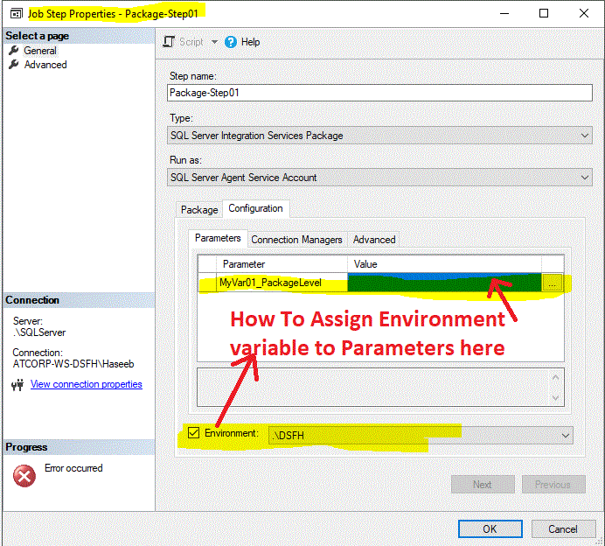Select the MyVar01_PackageLevel parameter cell

pos(282,283)
